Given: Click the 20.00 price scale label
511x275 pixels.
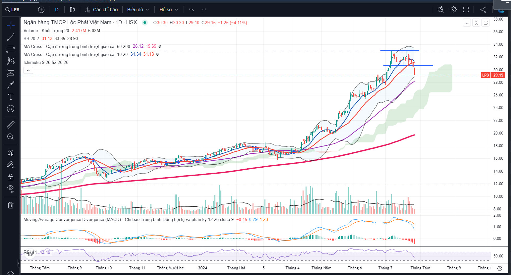Looking at the screenshot, I should pos(498,133).
